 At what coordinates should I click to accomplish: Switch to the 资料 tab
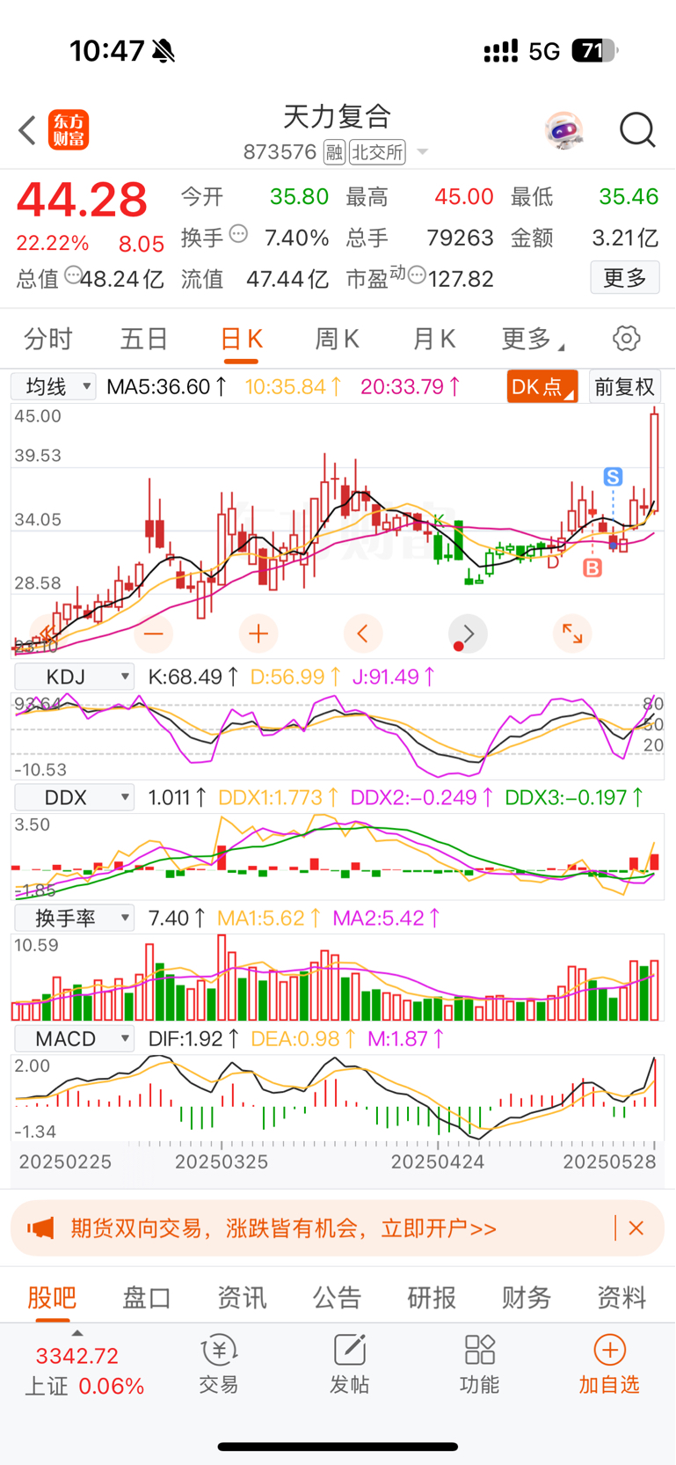coord(621,1297)
